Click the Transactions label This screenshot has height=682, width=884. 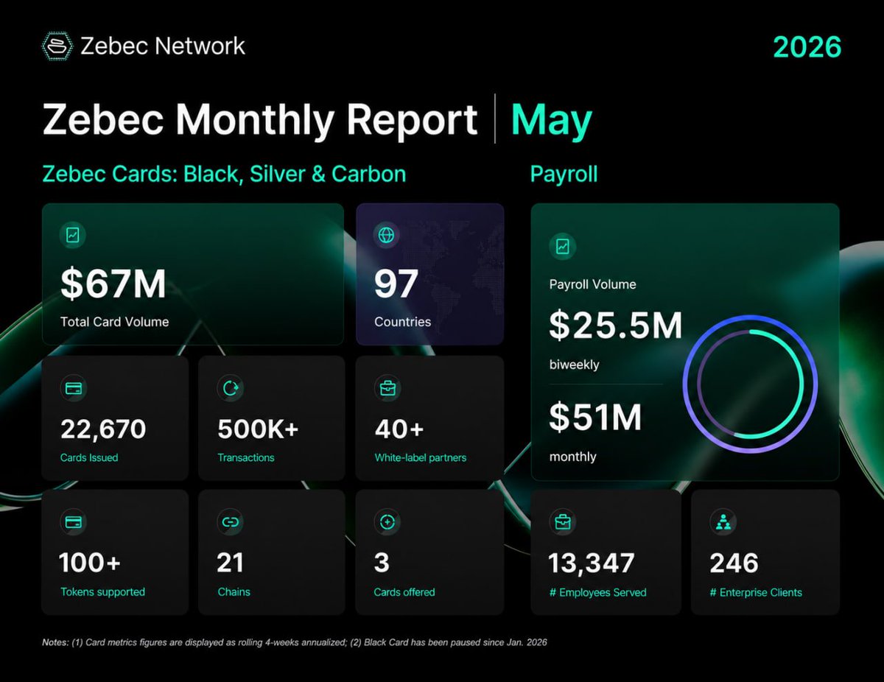[x=246, y=457]
